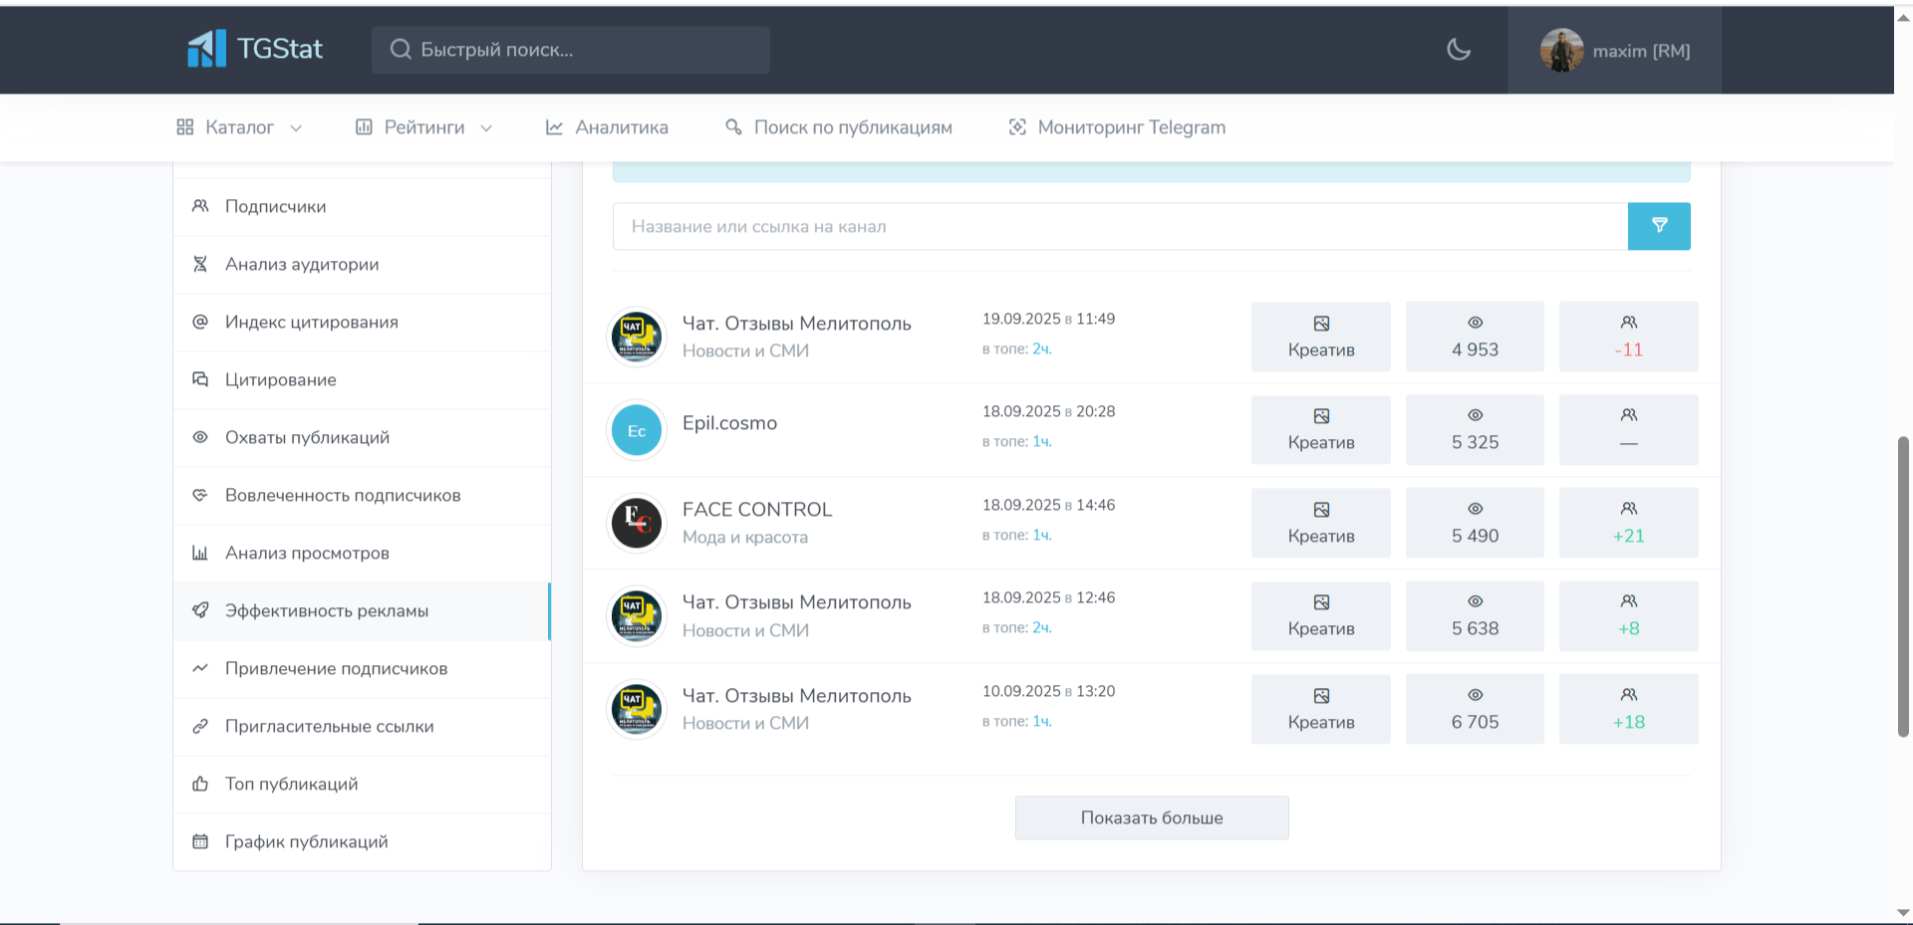Open the Epil.cosmo channel avatar
1913x925 pixels.
637,430
